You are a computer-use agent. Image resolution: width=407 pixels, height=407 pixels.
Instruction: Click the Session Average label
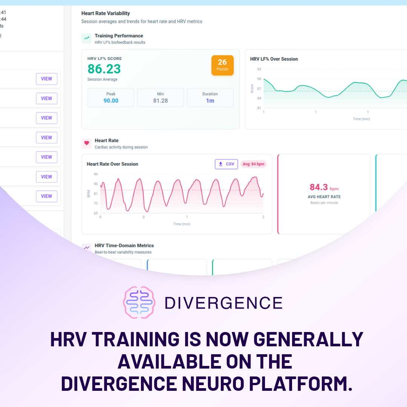click(x=102, y=80)
